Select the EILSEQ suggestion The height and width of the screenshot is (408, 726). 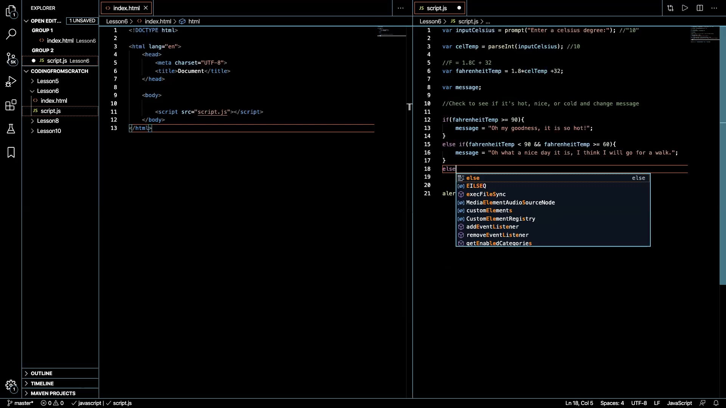tap(553, 186)
